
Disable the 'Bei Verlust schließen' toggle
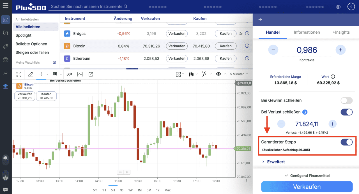click(346, 112)
